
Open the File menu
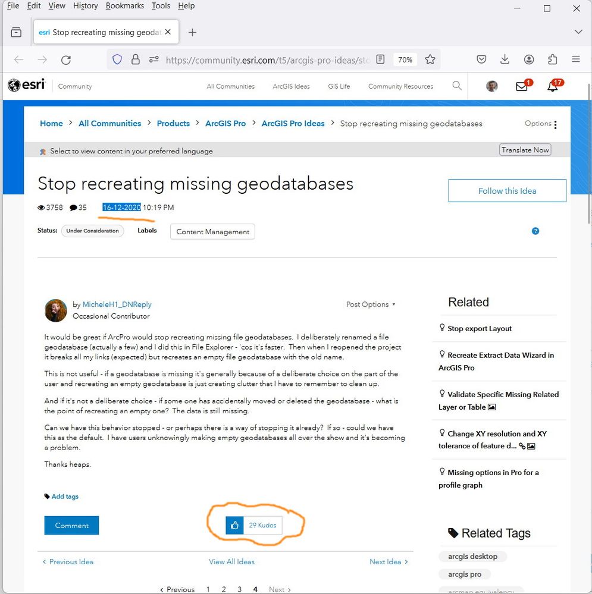pos(13,6)
